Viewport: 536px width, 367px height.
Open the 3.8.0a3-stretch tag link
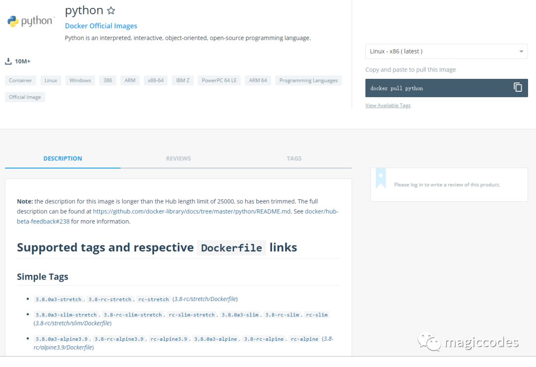[59, 300]
